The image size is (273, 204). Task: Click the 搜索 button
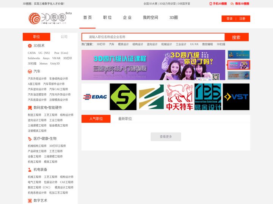[x=236, y=37]
